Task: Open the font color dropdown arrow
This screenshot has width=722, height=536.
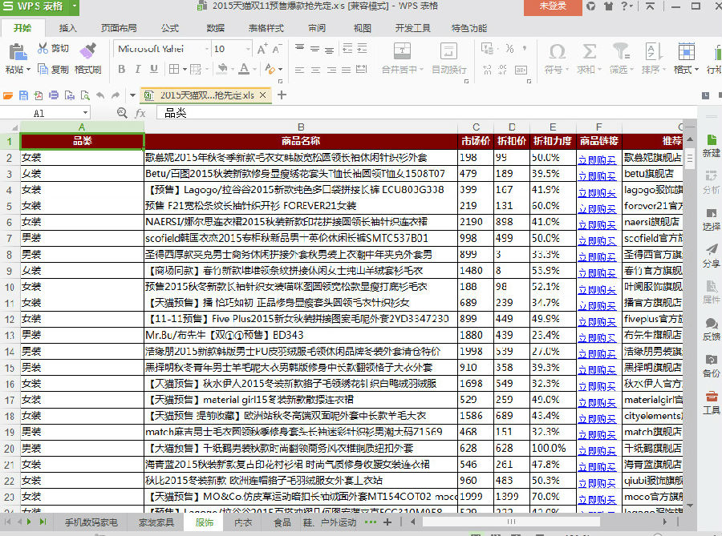Action: click(x=255, y=70)
